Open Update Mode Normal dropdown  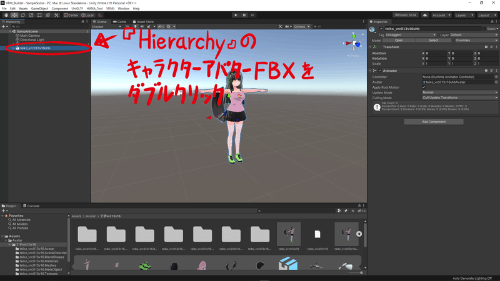pos(459,92)
